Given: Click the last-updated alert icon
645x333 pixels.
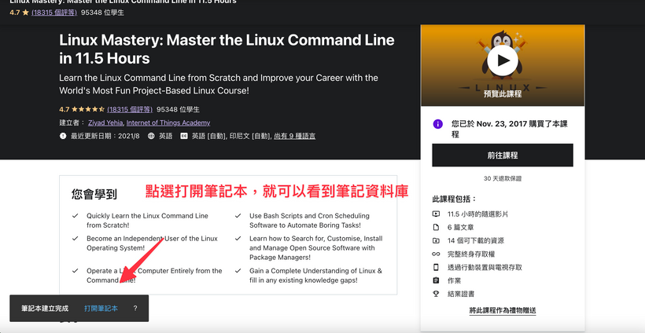Looking at the screenshot, I should point(63,136).
